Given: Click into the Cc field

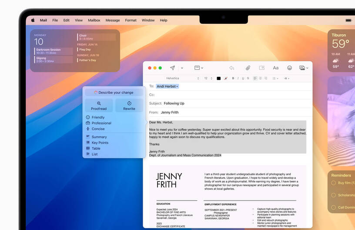Looking at the screenshot, I should (231, 95).
